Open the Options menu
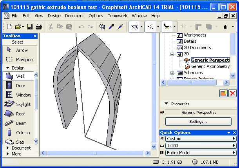The height and width of the screenshot is (168, 239). tap(96, 16)
